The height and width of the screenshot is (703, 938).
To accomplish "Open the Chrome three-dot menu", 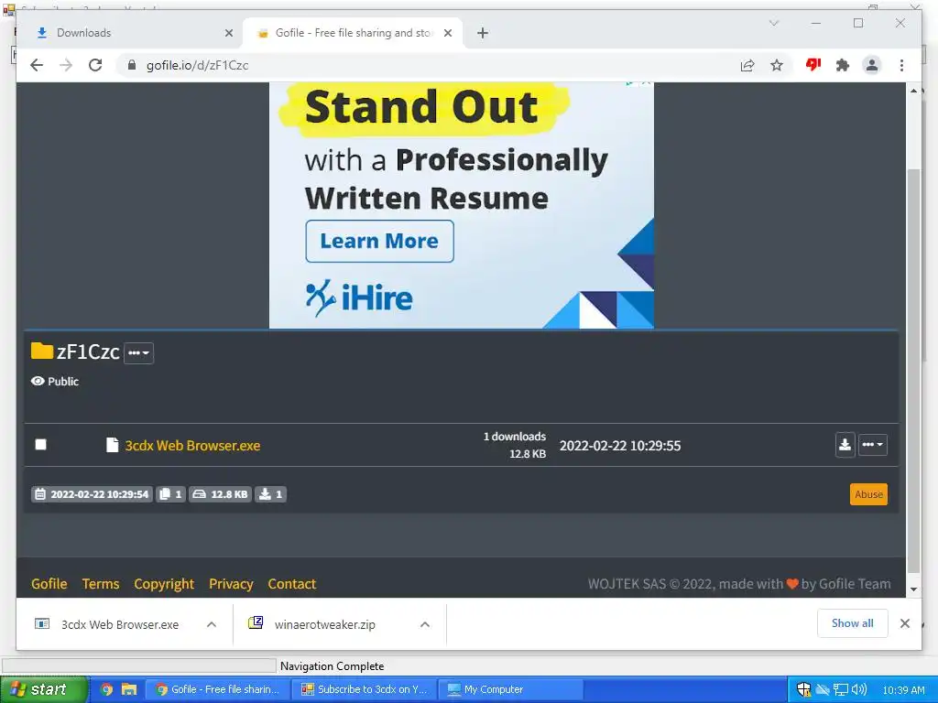I will click(x=901, y=65).
